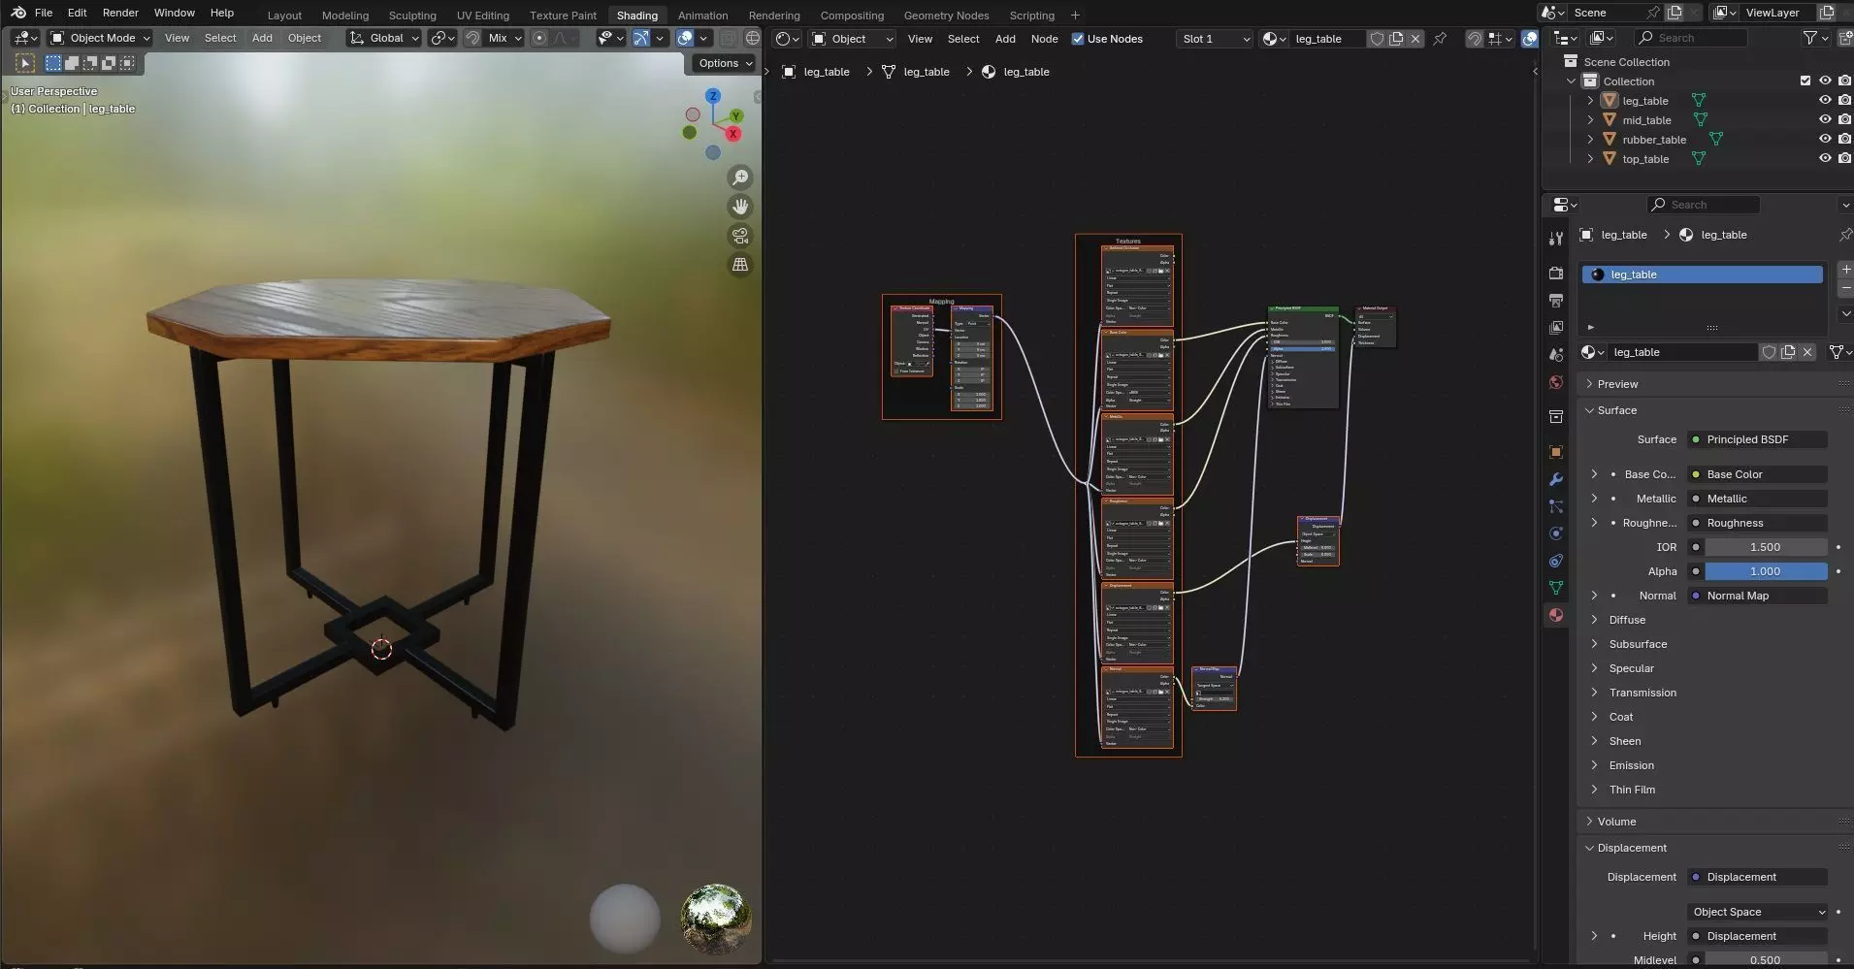Open the Render properties tab
Viewport: 1854px width, 969px height.
click(x=1556, y=274)
